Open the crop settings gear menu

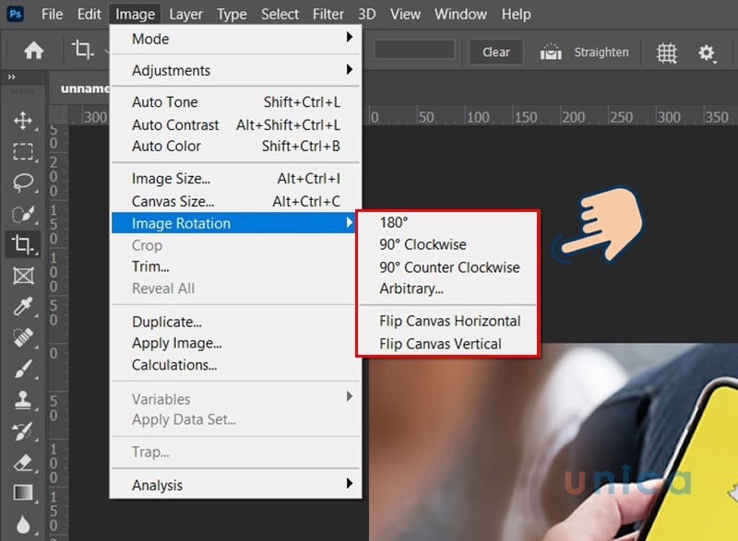pos(707,53)
